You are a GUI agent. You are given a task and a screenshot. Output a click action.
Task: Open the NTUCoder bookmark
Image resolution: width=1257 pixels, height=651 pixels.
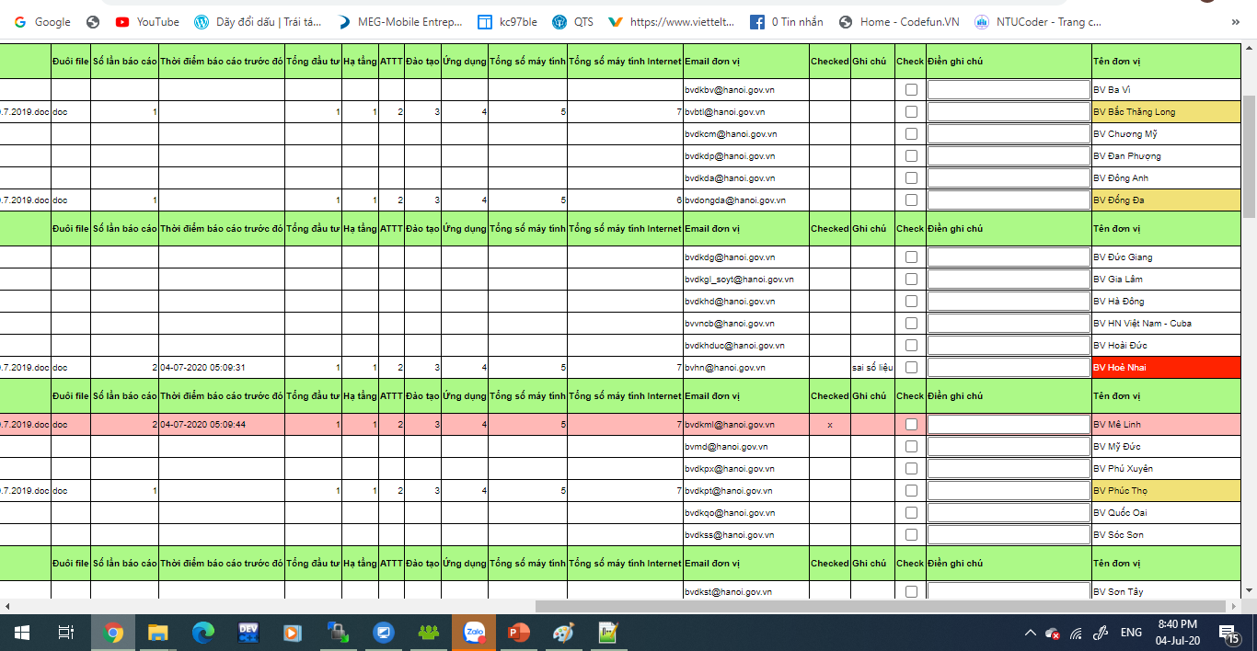click(1038, 22)
